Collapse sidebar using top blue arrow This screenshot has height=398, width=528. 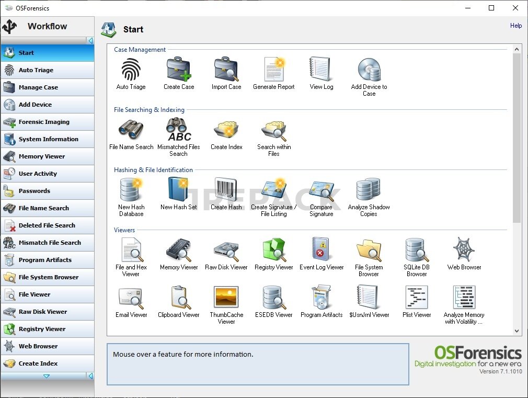pos(90,41)
